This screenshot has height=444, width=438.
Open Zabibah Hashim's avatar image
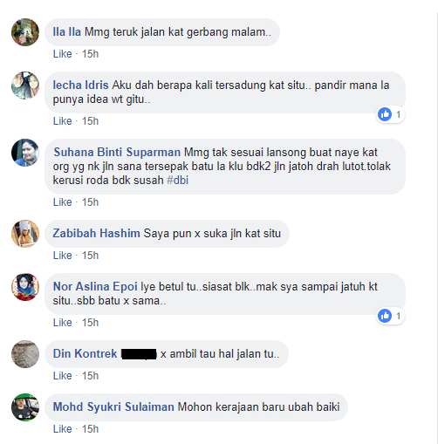click(x=25, y=234)
